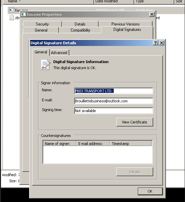Close the foo.exe Properties window

coord(152,14)
